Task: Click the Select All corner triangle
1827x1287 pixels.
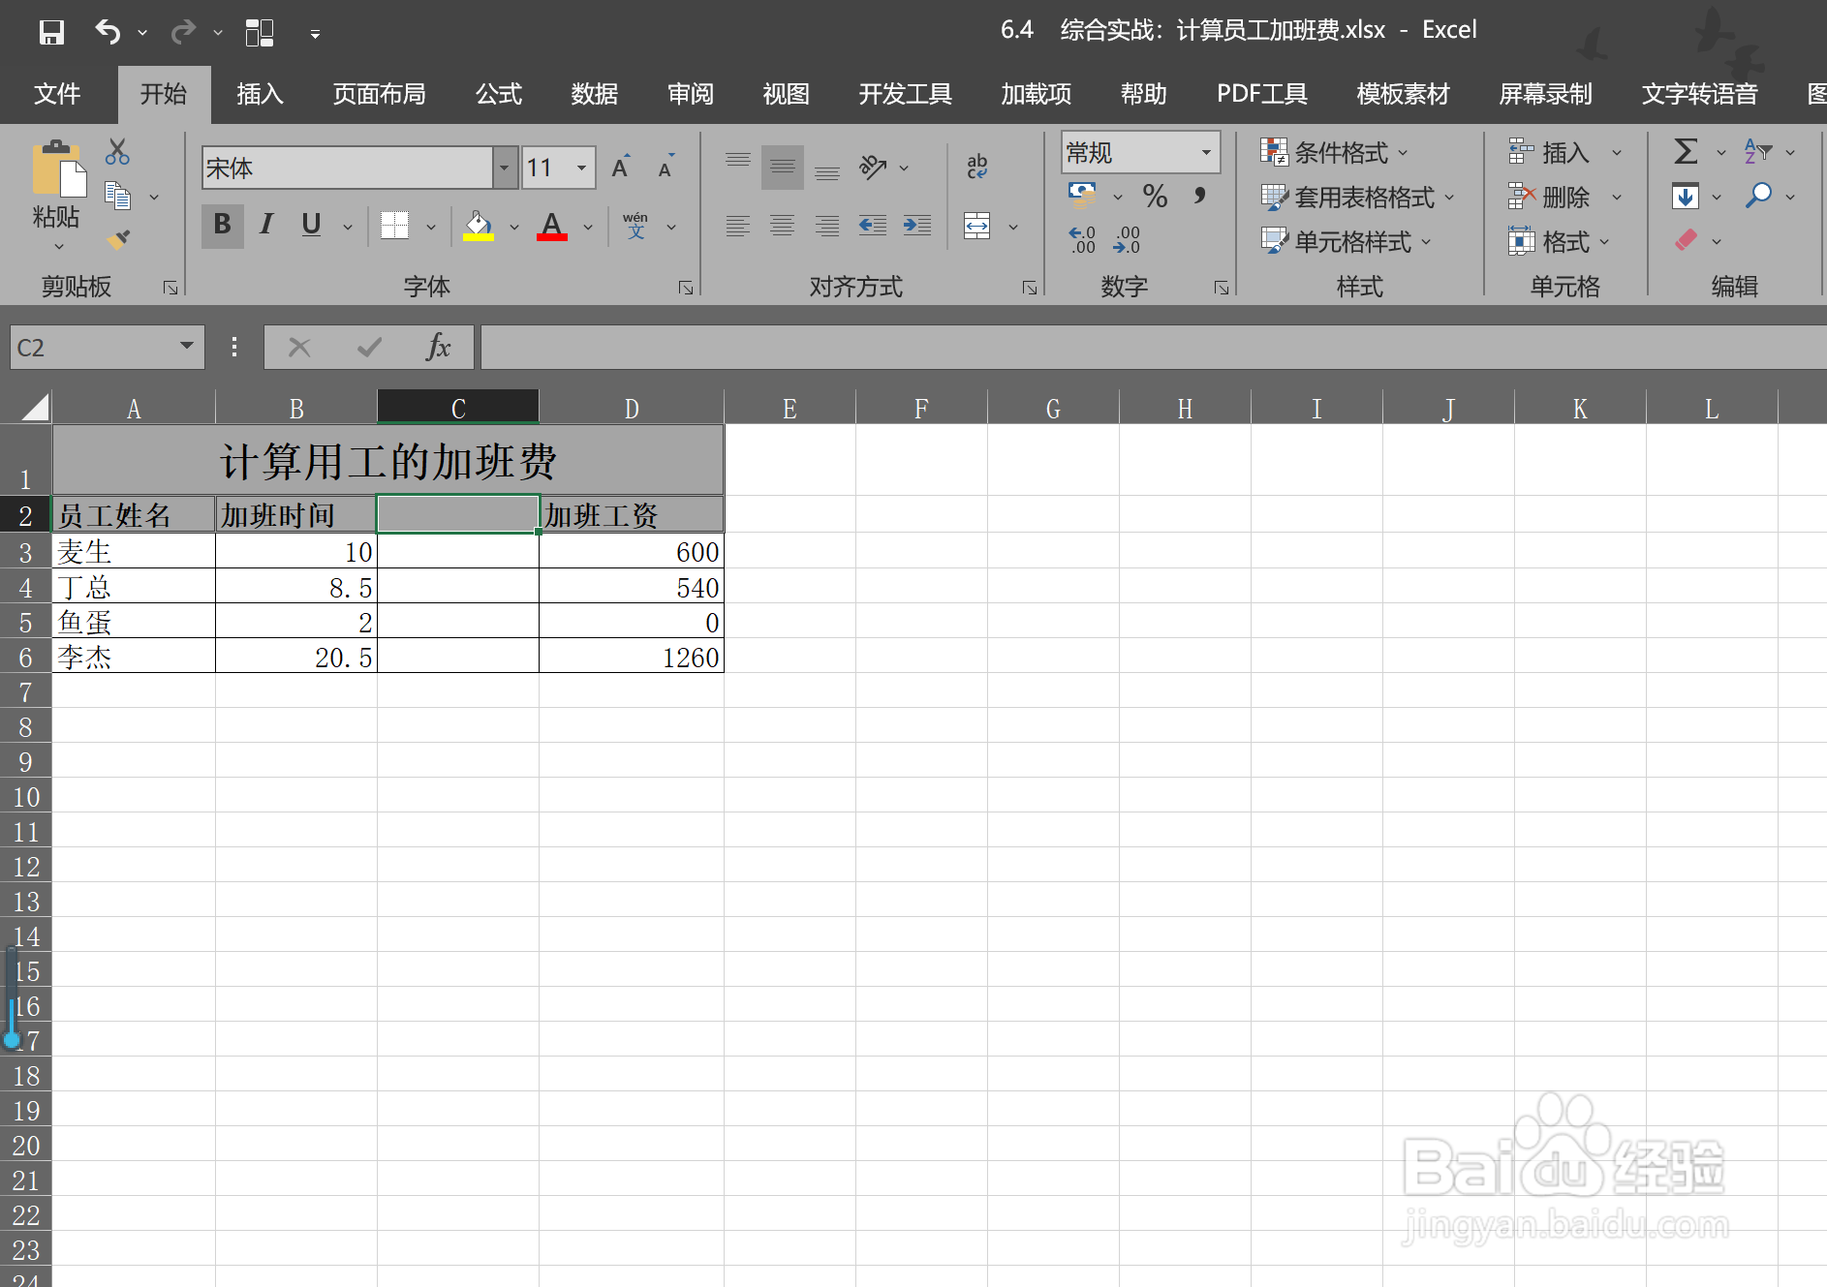Action: [x=35, y=407]
